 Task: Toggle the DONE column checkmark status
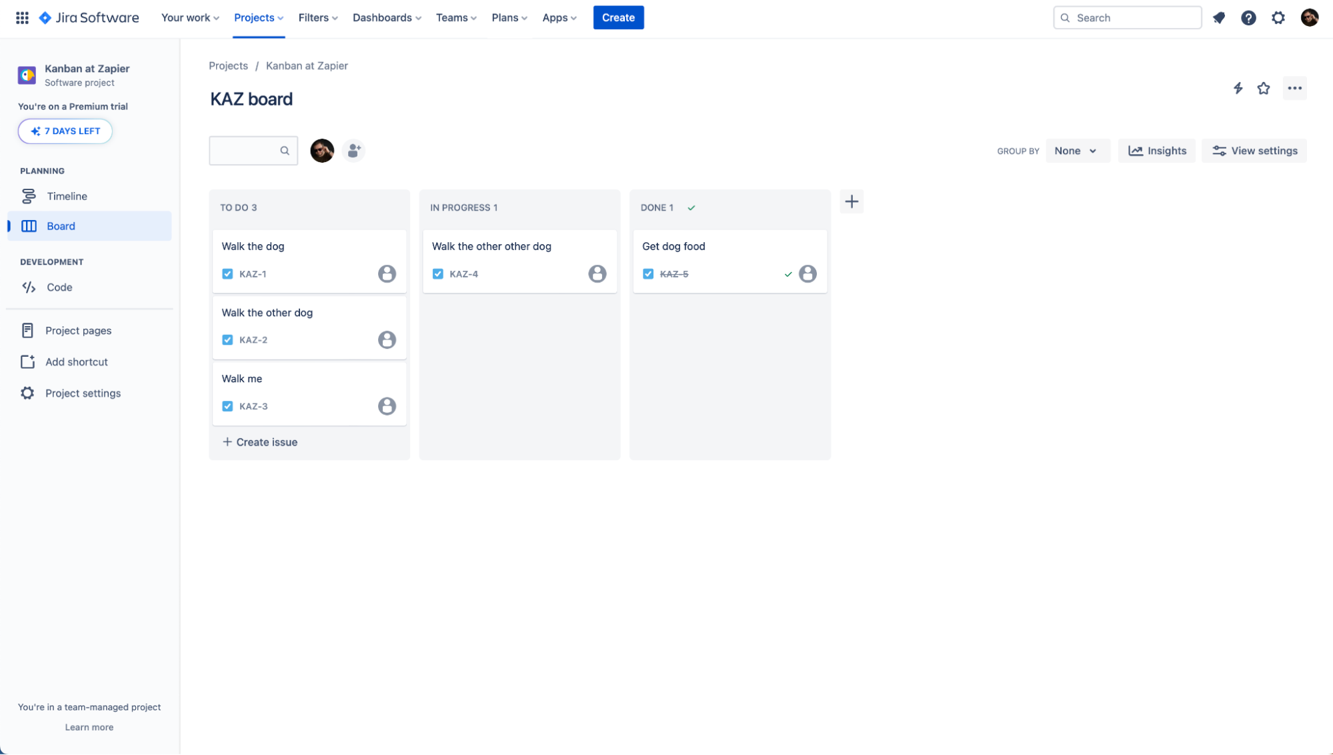(x=692, y=207)
